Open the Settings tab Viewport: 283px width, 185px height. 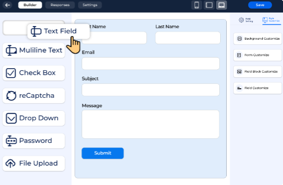coord(90,5)
